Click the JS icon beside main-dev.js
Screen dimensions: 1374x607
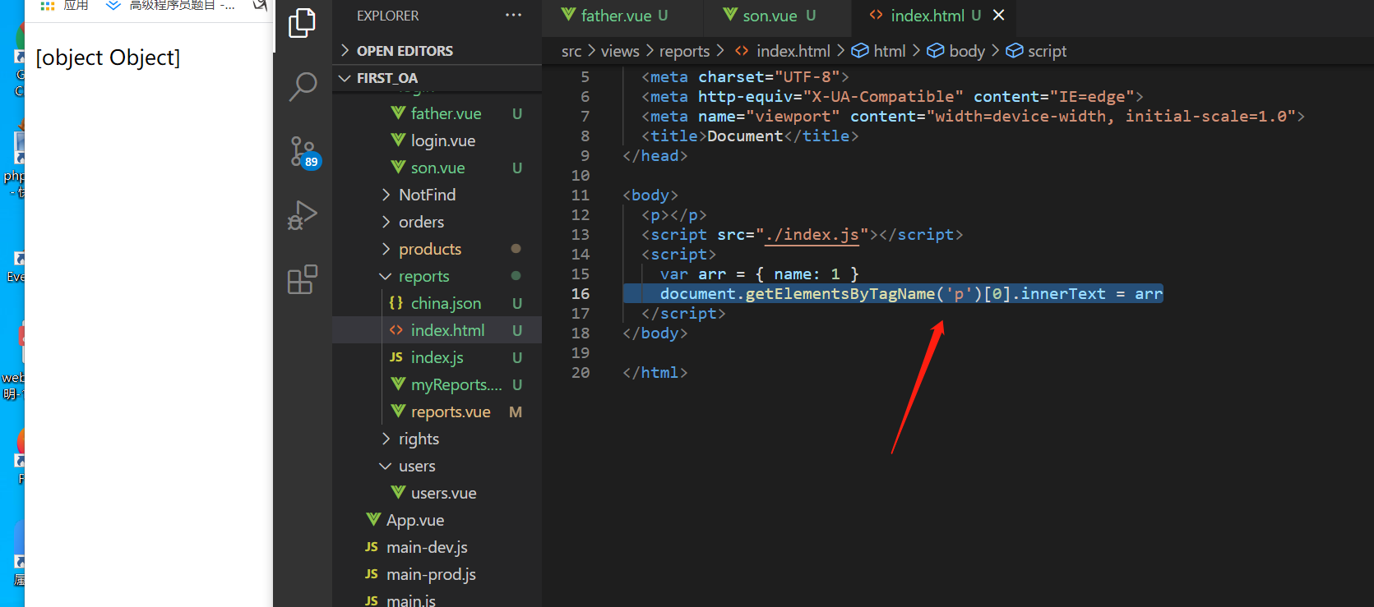372,547
